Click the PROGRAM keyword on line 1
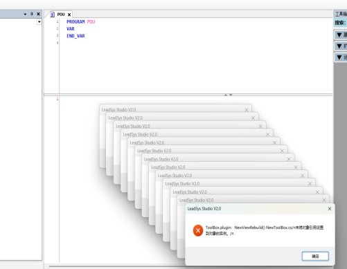Viewport: 347px width, 269px height. tap(75, 21)
